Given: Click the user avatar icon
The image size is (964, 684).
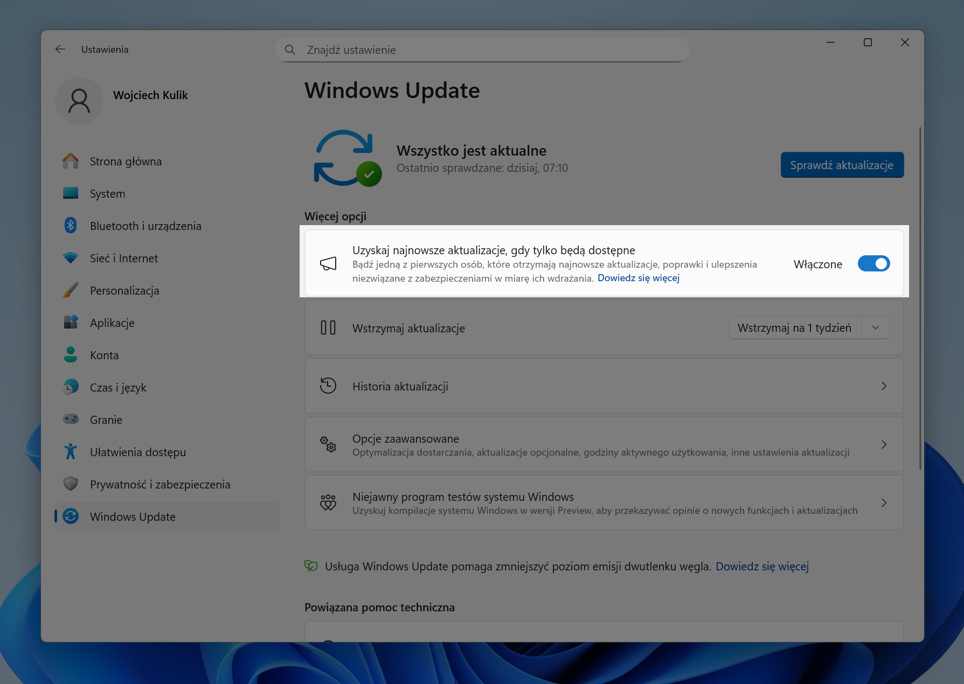Looking at the screenshot, I should coord(79,101).
